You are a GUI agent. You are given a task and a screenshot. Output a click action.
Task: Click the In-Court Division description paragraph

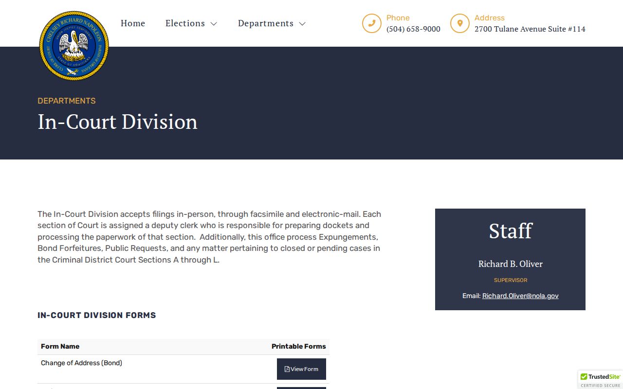click(209, 237)
